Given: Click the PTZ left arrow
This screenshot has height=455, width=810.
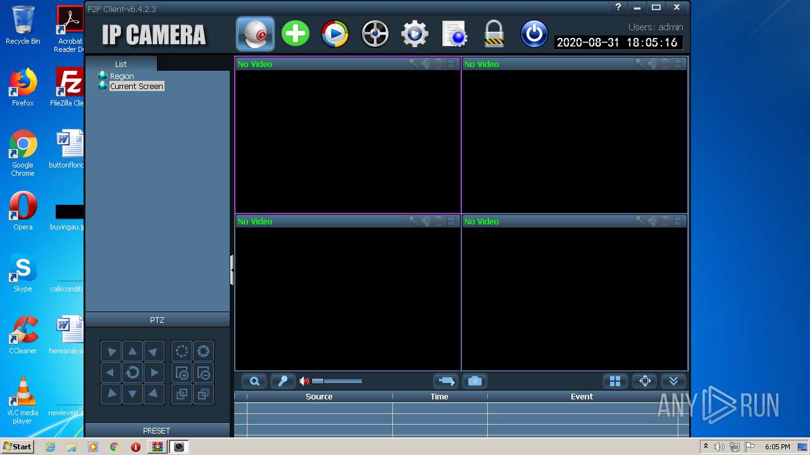Looking at the screenshot, I should [x=111, y=373].
